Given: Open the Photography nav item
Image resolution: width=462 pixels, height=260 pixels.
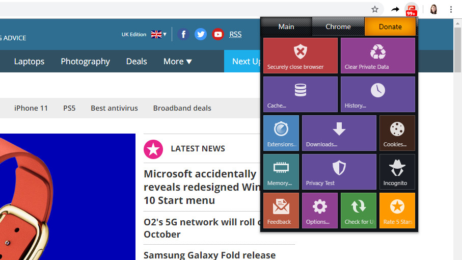Looking at the screenshot, I should click(x=85, y=61).
